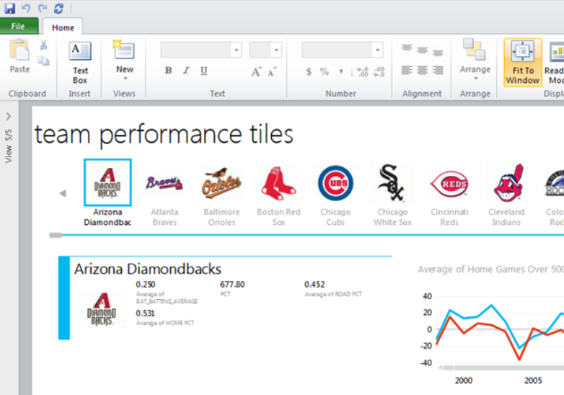Image resolution: width=564 pixels, height=395 pixels.
Task: Click the Undo arrow icon
Action: click(25, 9)
